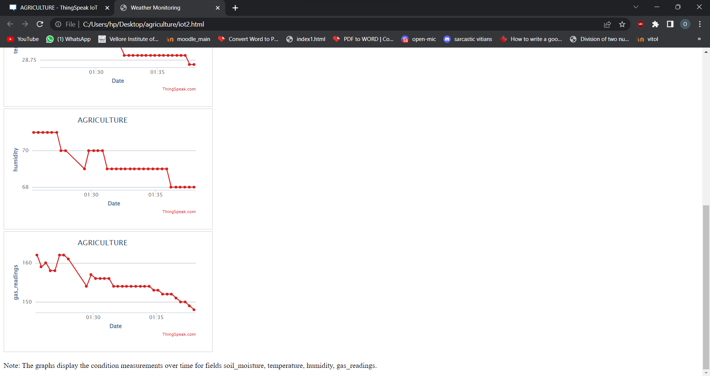Open a new tab with plus button
Screen dimensions: 710x376
[x=235, y=8]
